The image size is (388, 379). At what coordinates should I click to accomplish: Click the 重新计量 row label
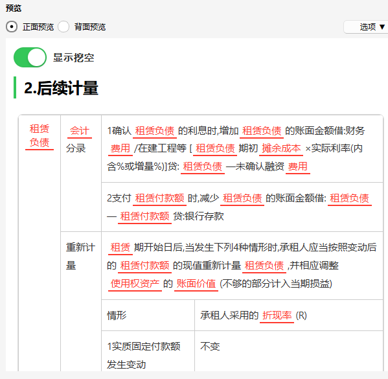click(x=80, y=257)
